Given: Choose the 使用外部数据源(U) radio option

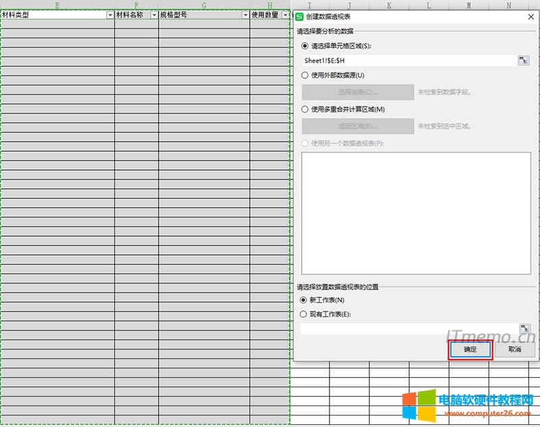Looking at the screenshot, I should point(305,76).
